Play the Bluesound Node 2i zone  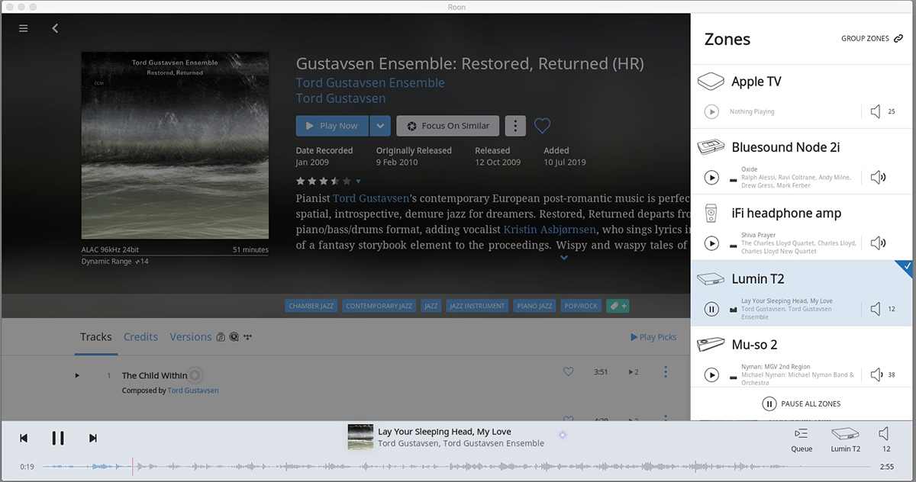tap(711, 178)
